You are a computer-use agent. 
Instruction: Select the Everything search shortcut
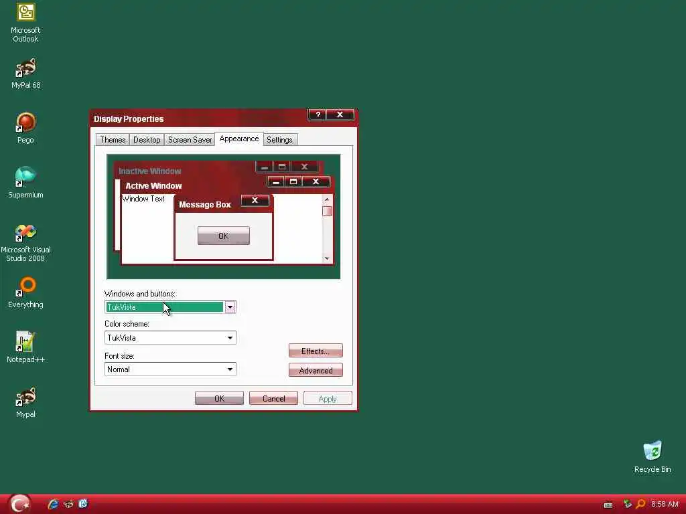(25, 292)
